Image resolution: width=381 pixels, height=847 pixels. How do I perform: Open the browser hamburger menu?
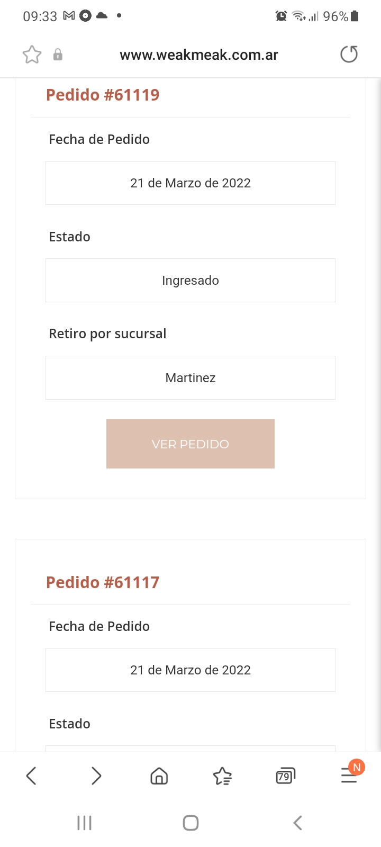tap(349, 776)
